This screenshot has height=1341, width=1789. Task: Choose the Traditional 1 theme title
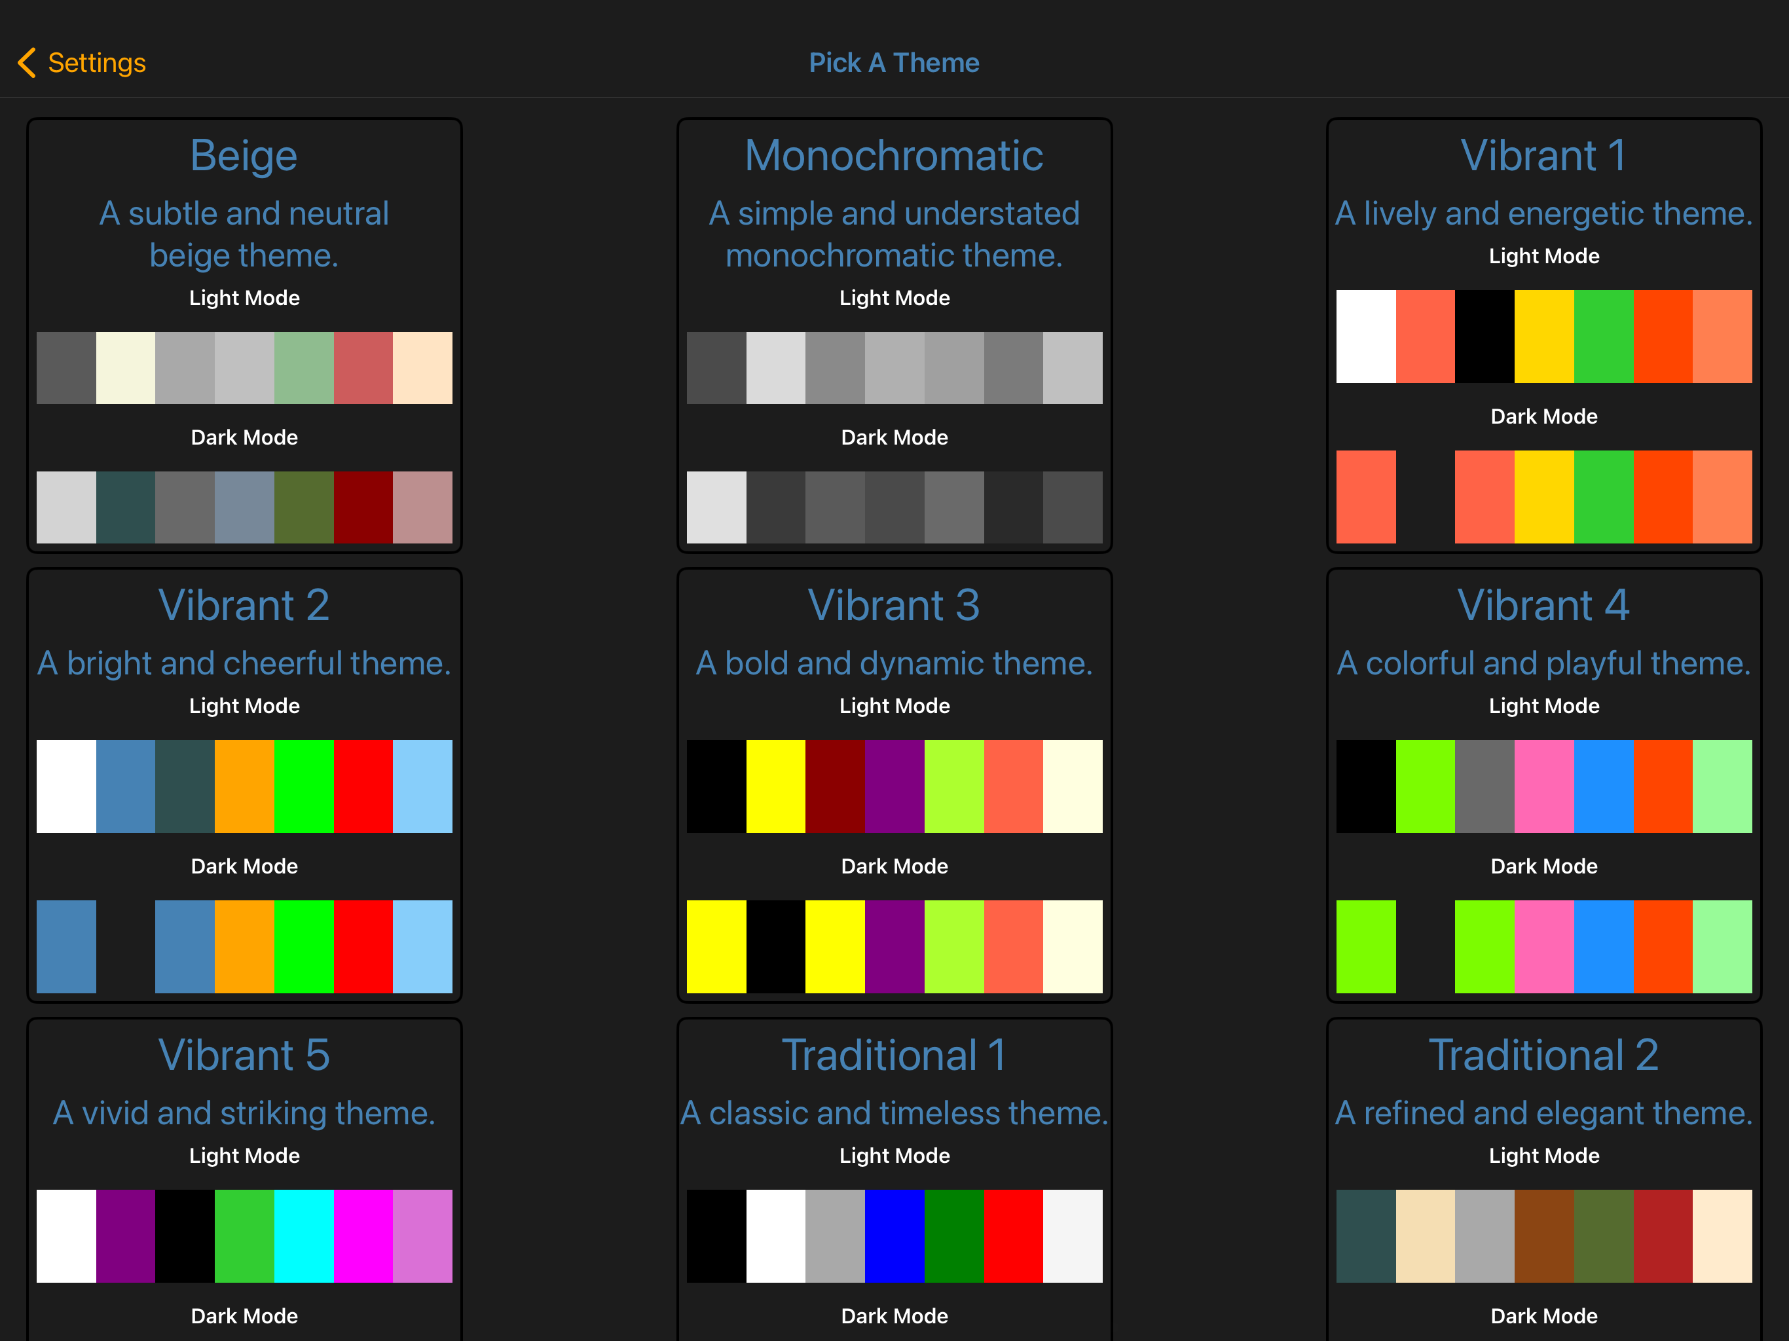point(894,1055)
